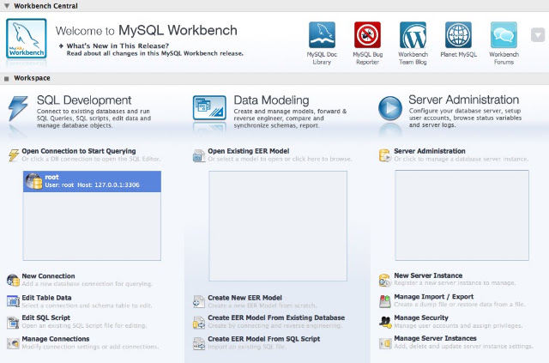Click Create EER Model From SQL Script link

[x=264, y=339]
